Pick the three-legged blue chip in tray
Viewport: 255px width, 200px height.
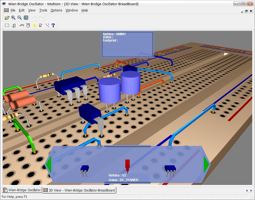170,171
